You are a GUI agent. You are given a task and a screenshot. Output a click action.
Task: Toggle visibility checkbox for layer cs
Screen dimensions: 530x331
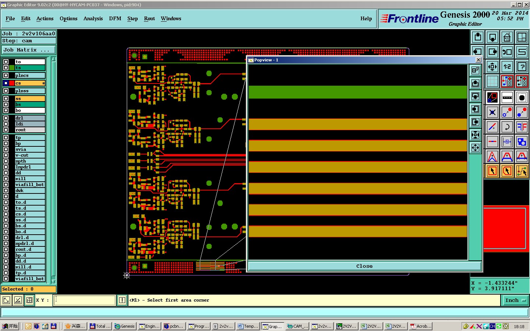[x=6, y=83]
